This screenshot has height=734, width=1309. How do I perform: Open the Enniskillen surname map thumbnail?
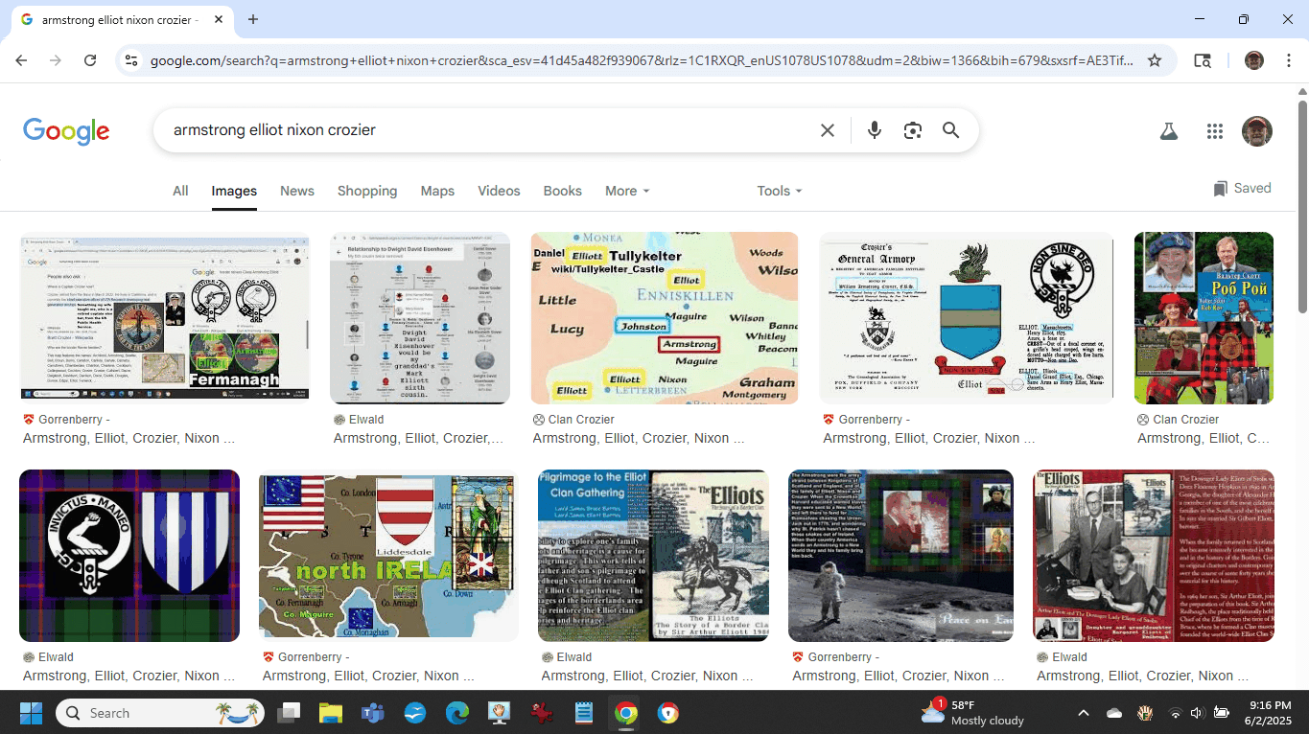[x=665, y=318]
